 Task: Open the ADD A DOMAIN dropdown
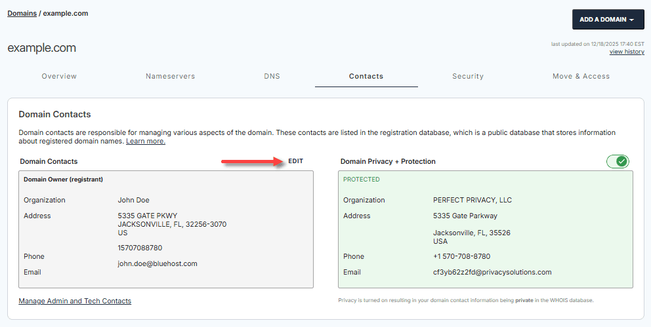coord(608,20)
